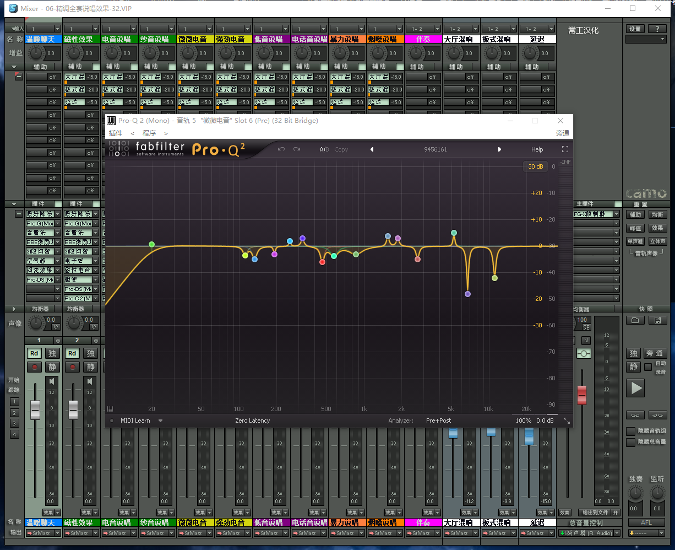Click the A/B compare button
The image size is (675, 550).
324,149
